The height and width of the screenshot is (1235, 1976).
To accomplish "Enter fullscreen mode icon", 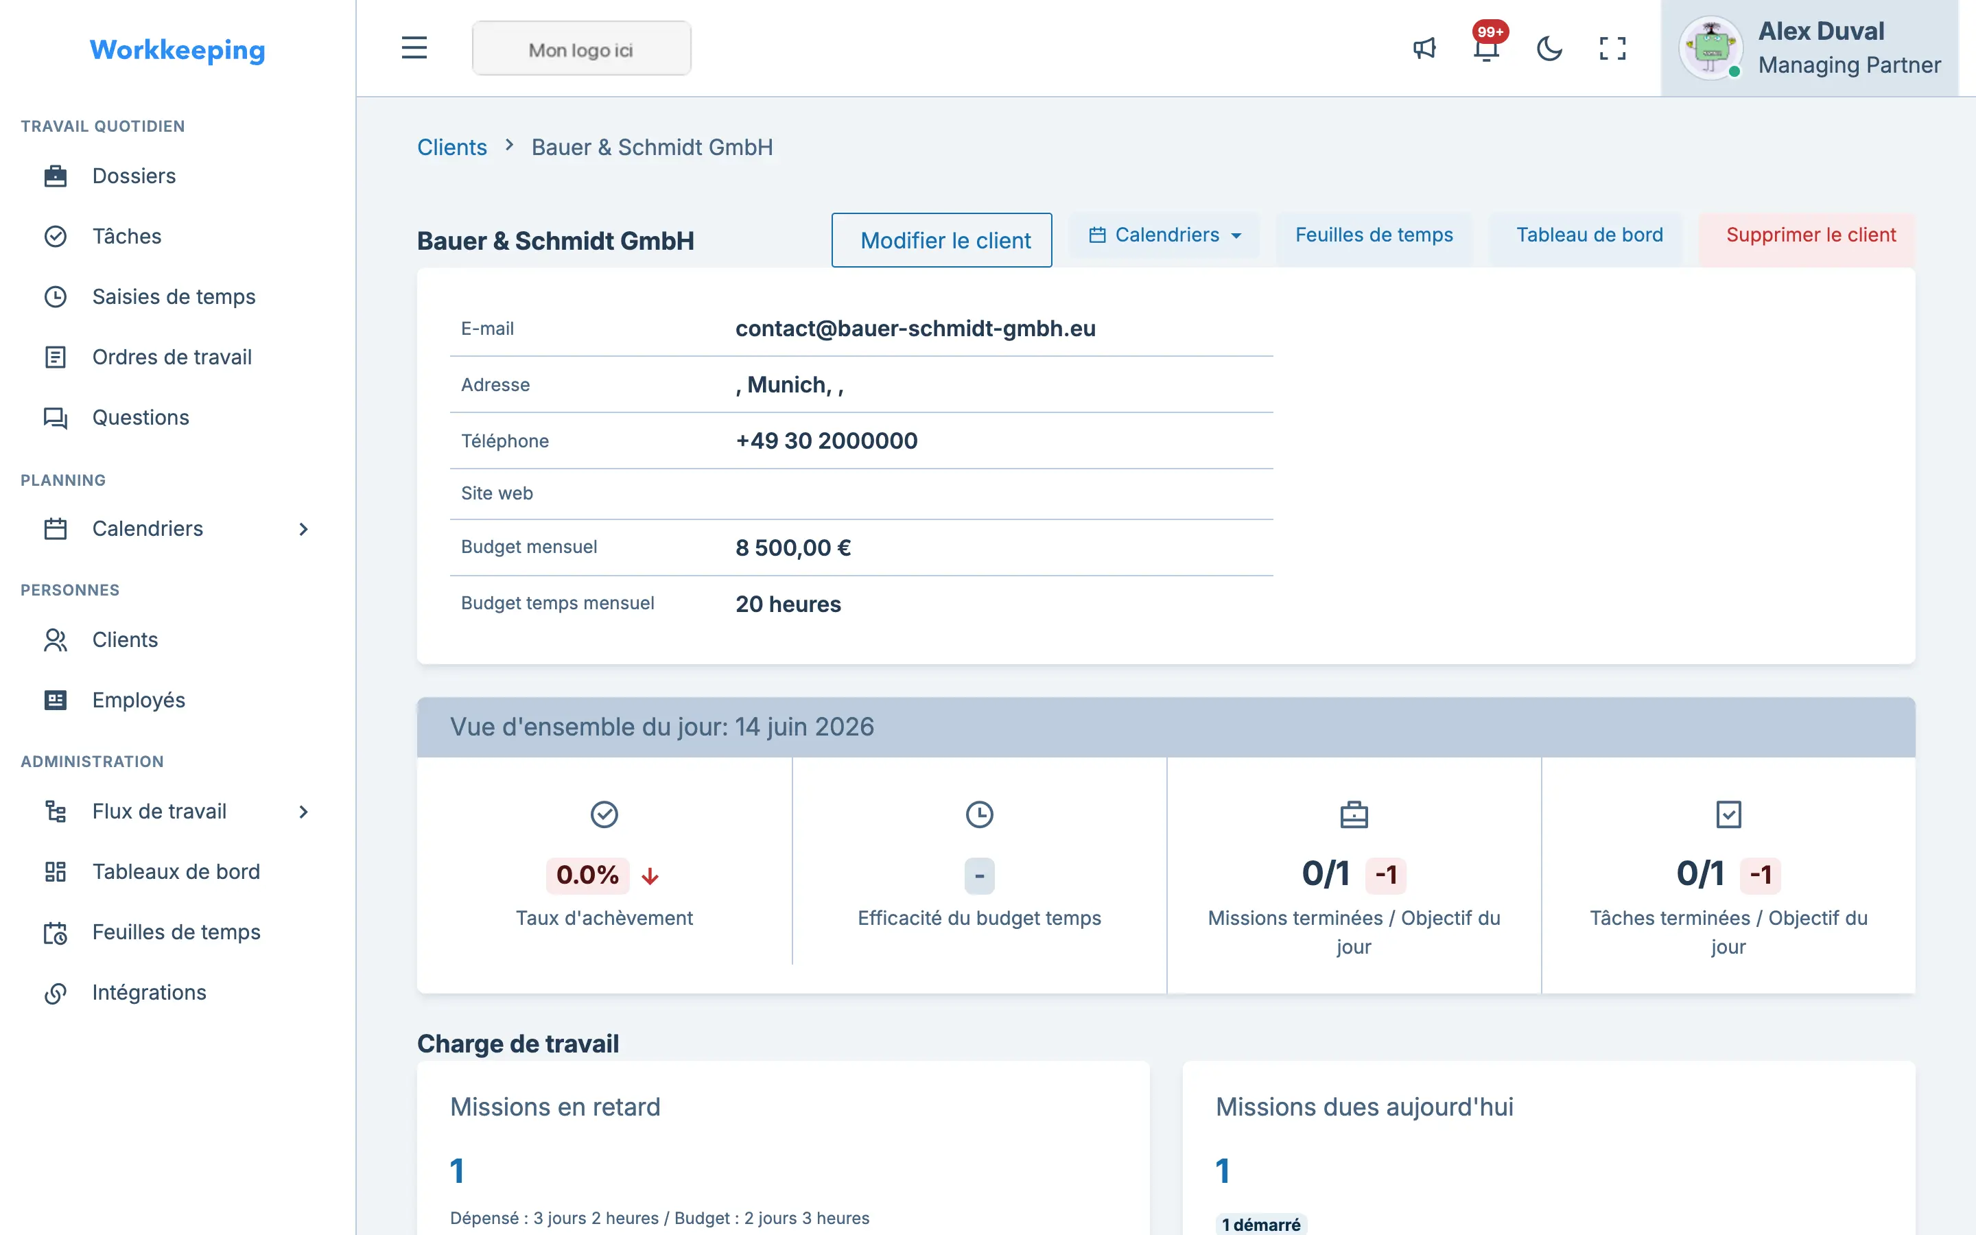I will 1612,48.
